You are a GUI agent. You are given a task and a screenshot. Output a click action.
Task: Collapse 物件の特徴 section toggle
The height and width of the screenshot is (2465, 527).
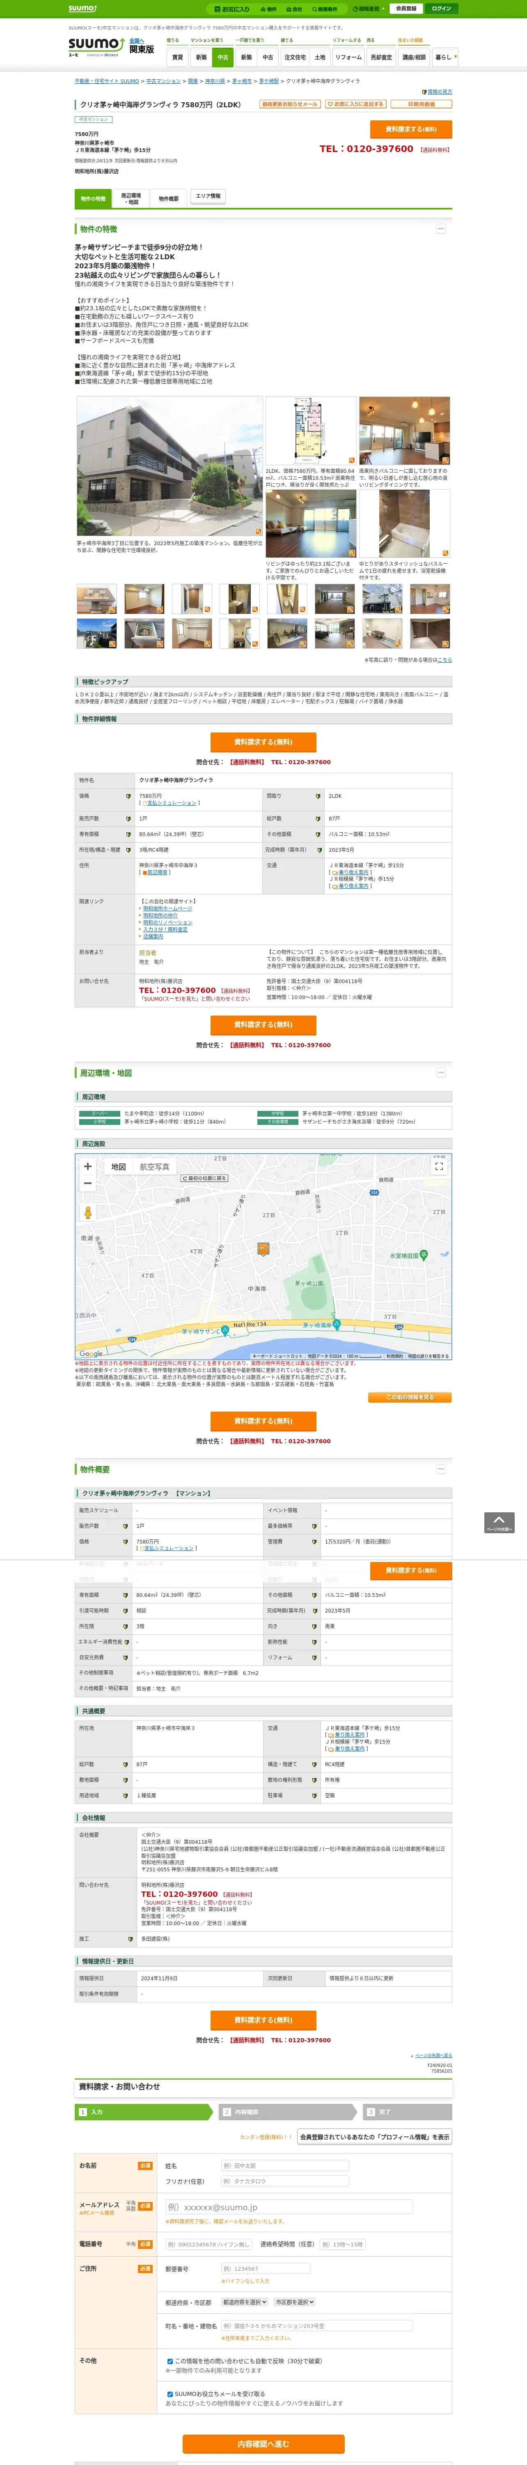[441, 229]
